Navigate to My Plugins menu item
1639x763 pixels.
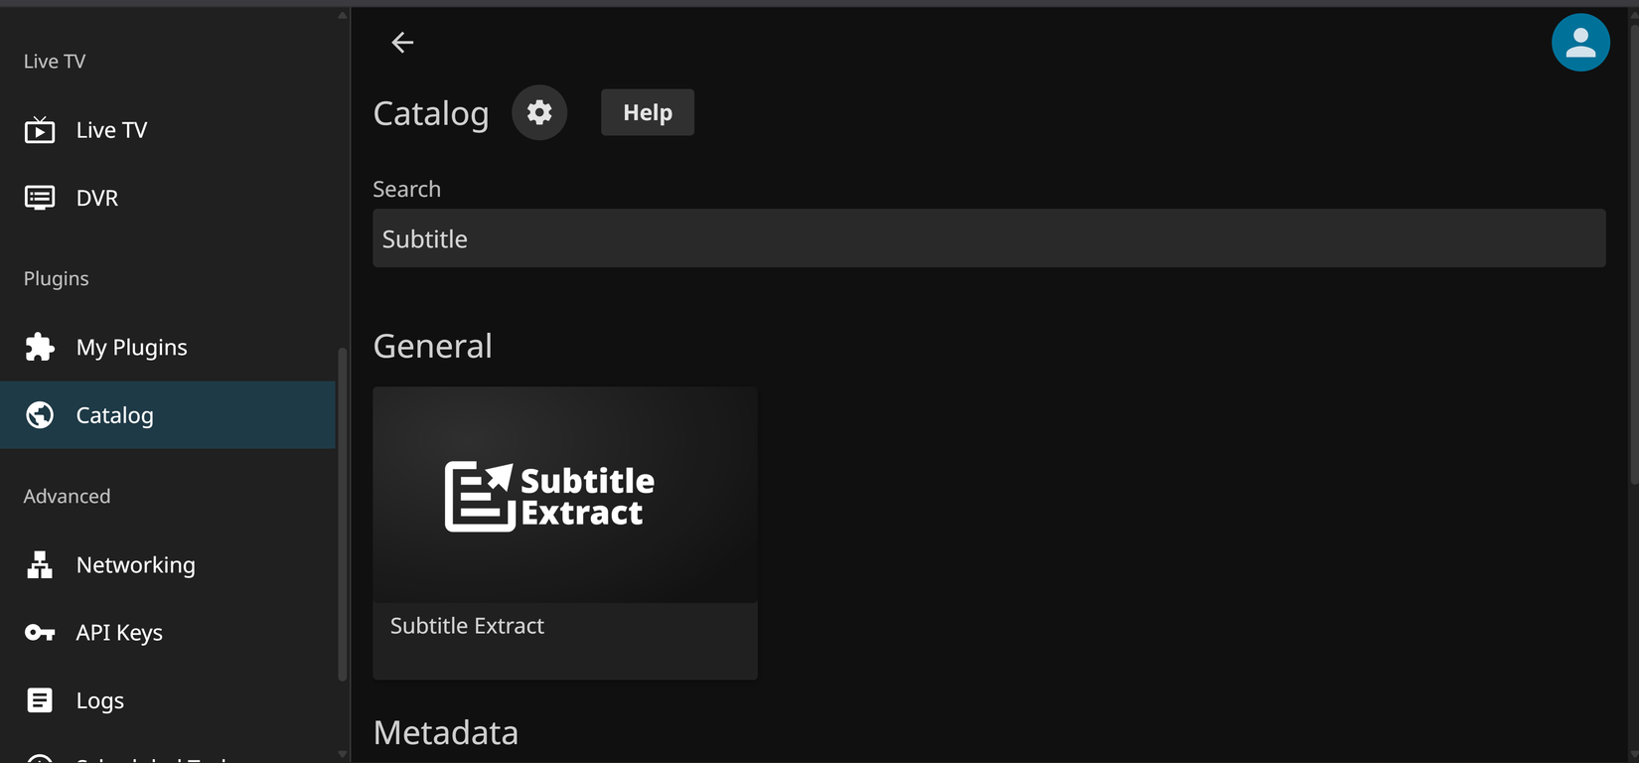tap(131, 347)
